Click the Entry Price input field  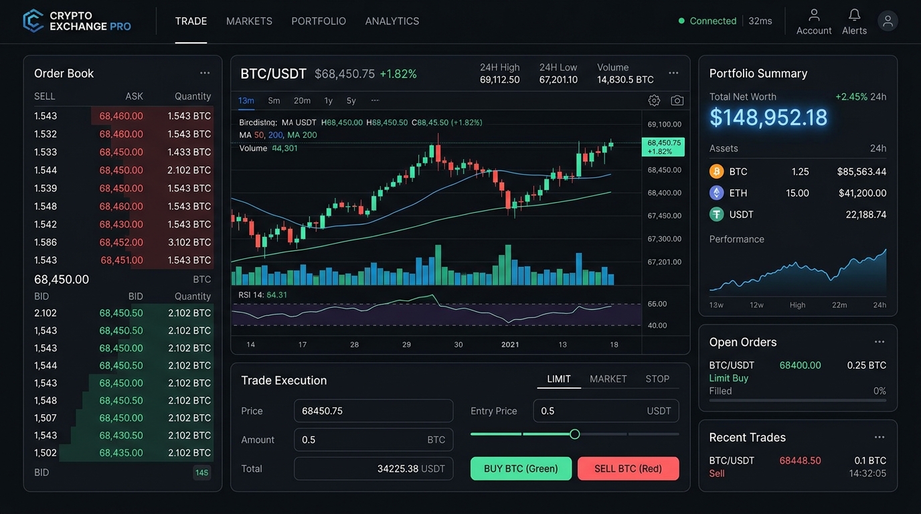tap(606, 411)
